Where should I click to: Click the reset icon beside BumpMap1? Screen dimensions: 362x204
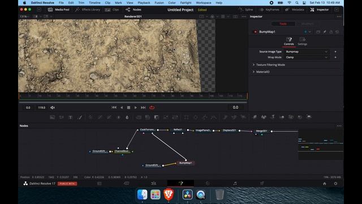coord(337,32)
